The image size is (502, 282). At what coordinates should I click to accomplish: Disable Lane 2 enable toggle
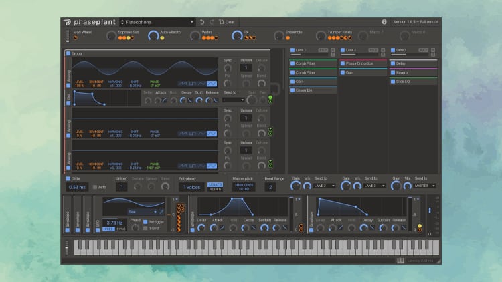(x=343, y=50)
